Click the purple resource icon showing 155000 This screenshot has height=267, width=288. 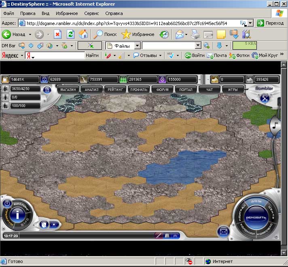(x=162, y=80)
